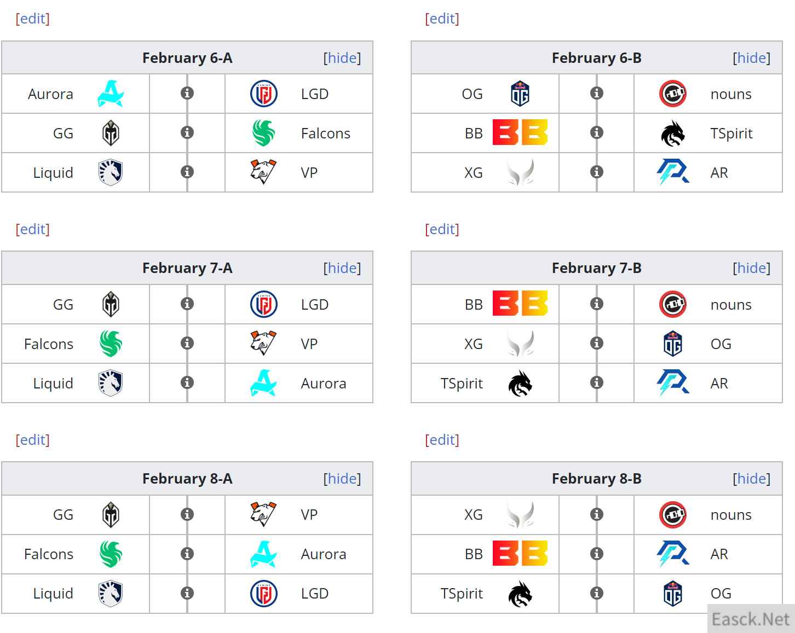Image resolution: width=795 pixels, height=633 pixels.
Task: Click the nouns team name in February 7-B
Action: click(731, 305)
